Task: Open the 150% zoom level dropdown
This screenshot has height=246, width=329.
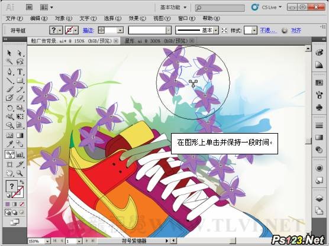Action: point(48,241)
